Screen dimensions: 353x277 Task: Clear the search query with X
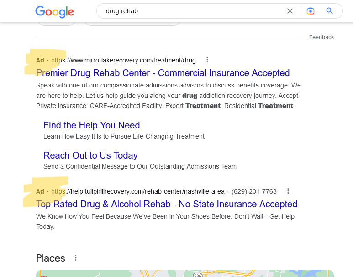(x=290, y=11)
